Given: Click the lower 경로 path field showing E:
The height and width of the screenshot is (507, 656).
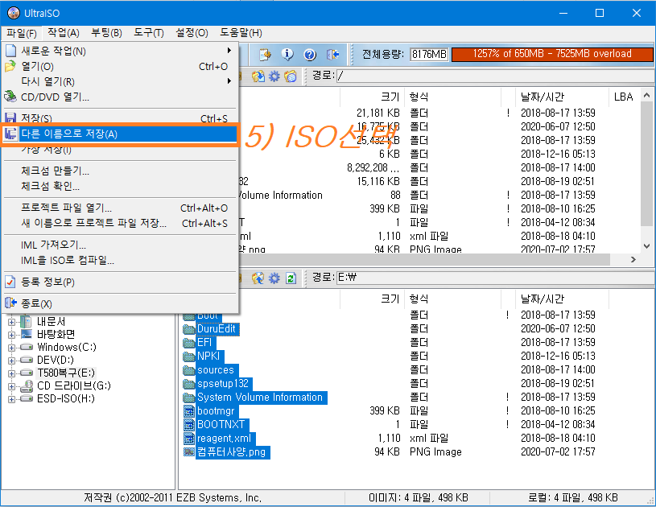Looking at the screenshot, I should tap(495, 278).
